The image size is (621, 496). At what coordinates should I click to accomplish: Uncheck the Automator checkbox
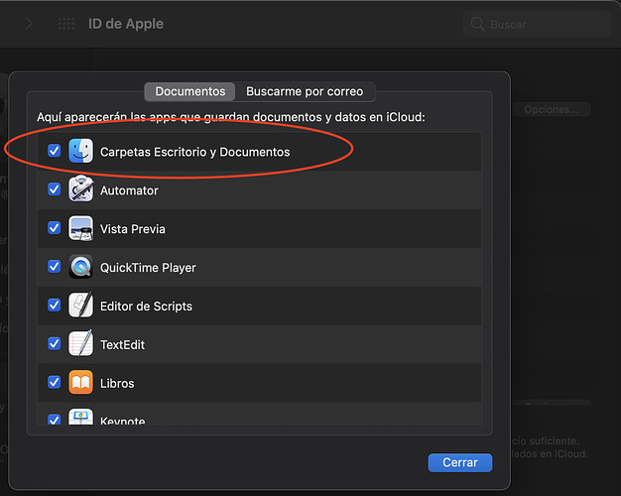pos(55,189)
